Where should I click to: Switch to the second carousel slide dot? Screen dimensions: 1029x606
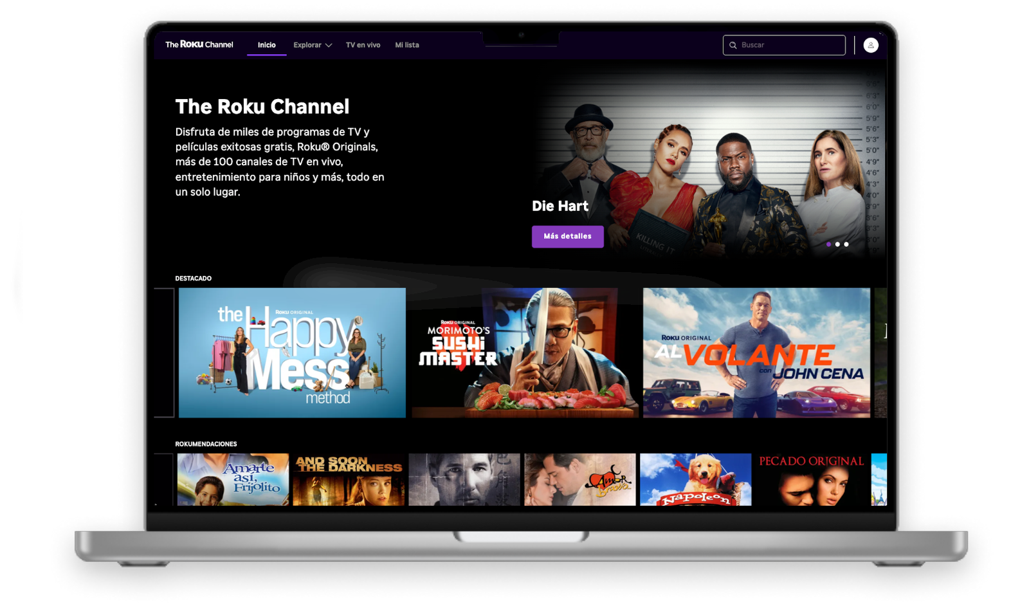point(837,244)
